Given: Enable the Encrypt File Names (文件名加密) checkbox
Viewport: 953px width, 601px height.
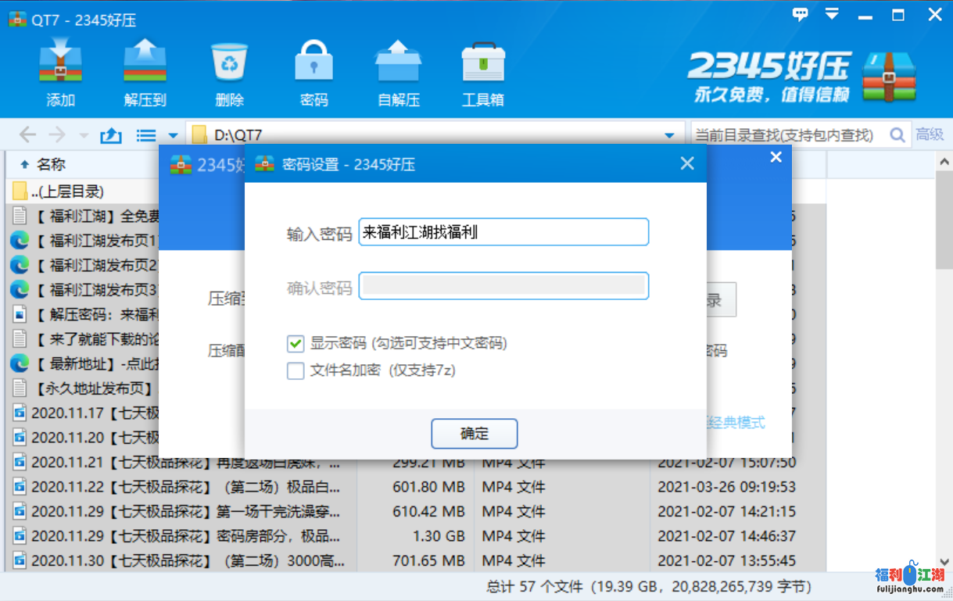Looking at the screenshot, I should click(296, 370).
